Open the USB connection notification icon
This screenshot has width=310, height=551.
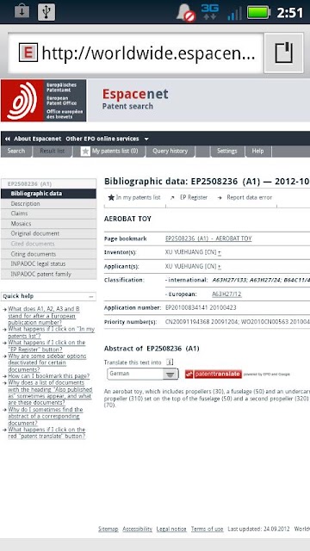click(x=46, y=12)
